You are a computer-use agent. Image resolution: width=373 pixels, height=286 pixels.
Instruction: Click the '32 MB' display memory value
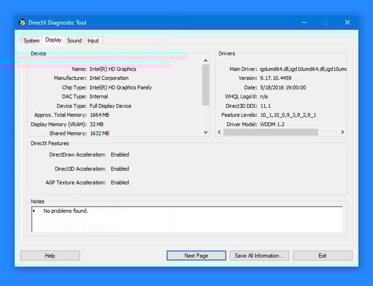96,124
